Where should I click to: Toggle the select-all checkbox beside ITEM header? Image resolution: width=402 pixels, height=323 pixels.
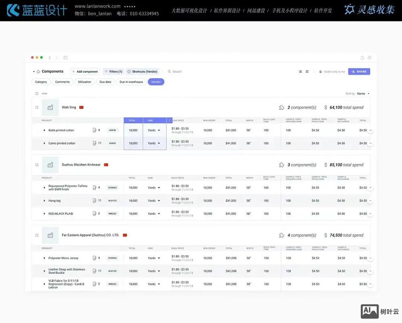37,93
